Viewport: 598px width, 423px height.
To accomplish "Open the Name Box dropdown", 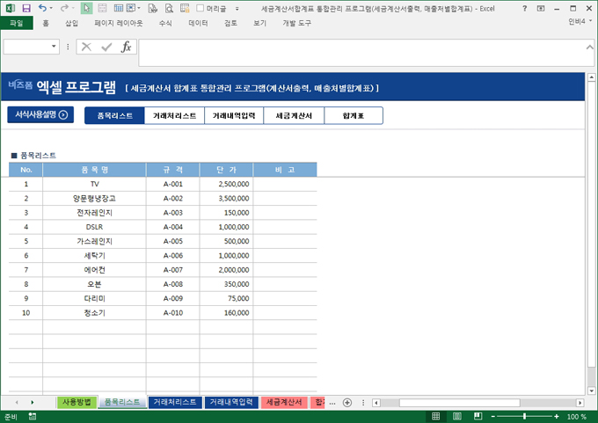I will point(55,47).
